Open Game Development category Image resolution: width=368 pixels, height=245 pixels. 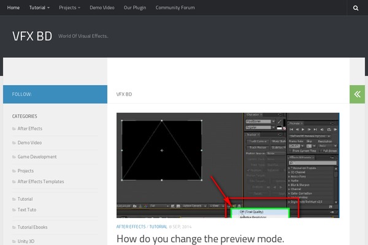[37, 157]
